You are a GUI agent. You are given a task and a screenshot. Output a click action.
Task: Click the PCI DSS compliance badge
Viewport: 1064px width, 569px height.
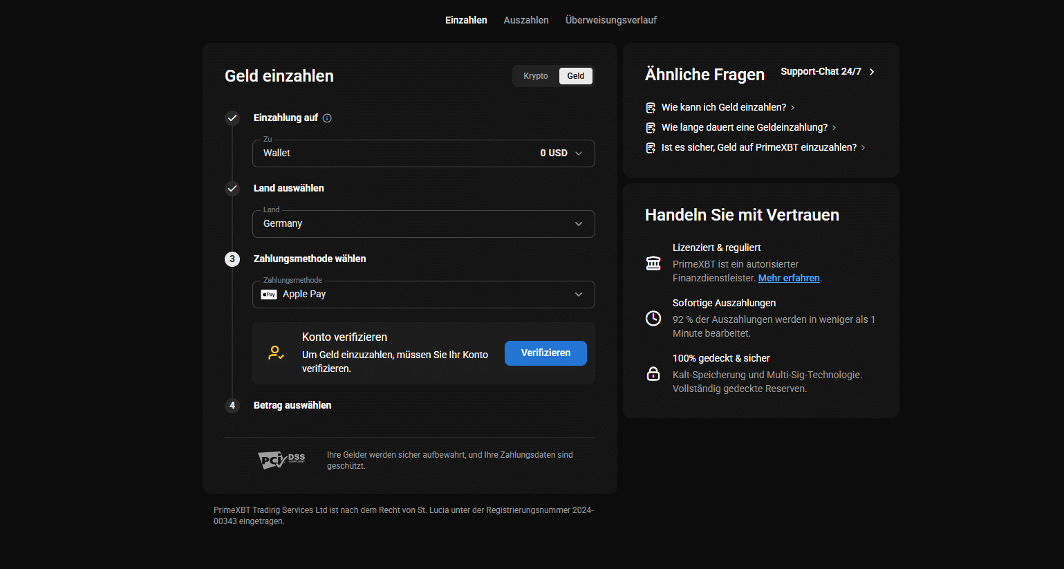pyautogui.click(x=281, y=460)
